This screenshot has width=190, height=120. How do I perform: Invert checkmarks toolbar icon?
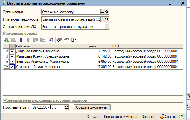pyautogui.click(x=73, y=40)
